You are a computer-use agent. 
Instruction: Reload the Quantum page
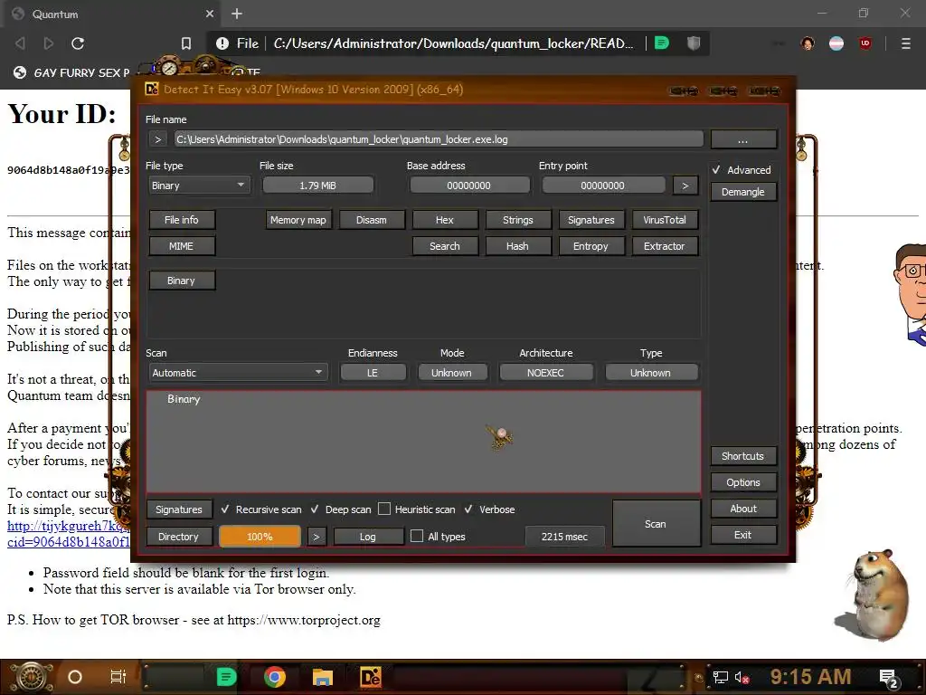(x=78, y=43)
